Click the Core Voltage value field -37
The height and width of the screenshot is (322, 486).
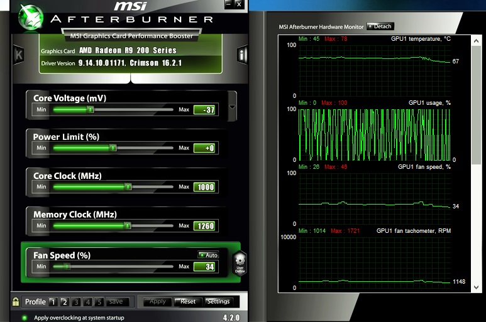(x=204, y=109)
